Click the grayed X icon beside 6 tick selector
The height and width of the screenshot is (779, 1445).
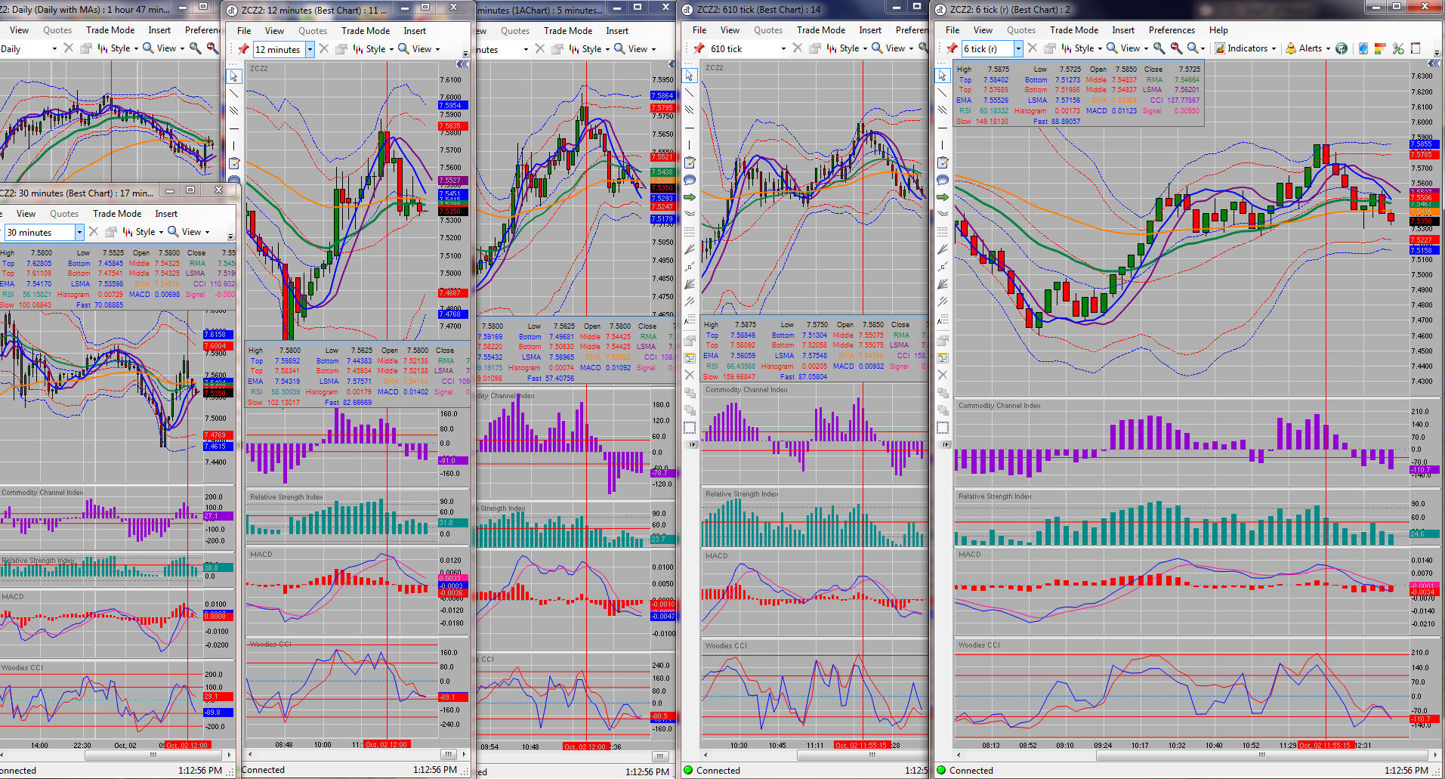coord(1033,48)
